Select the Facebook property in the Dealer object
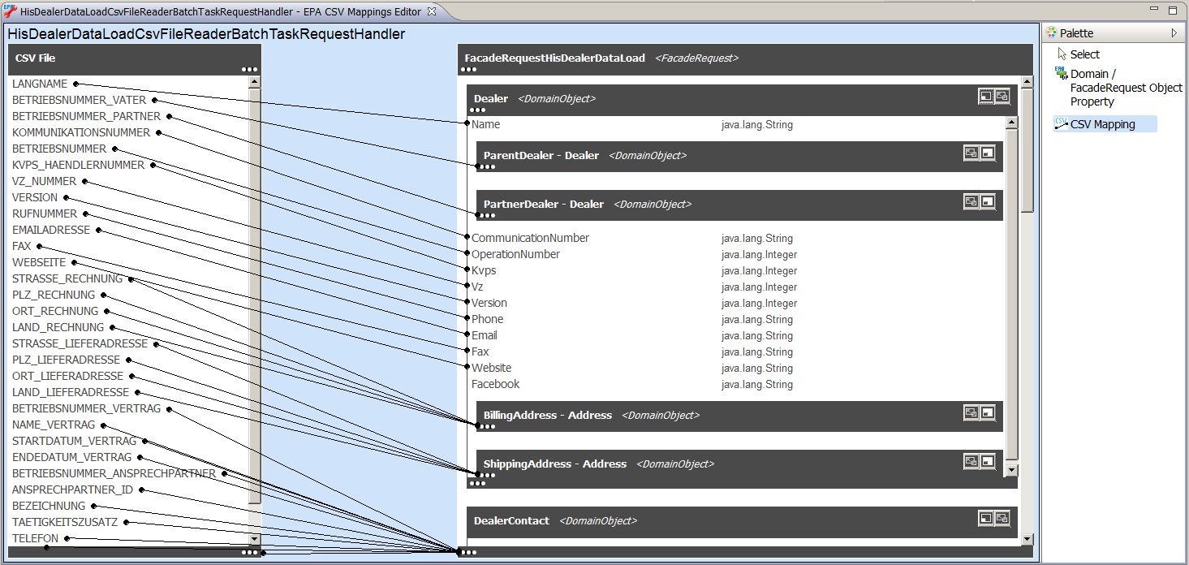Screen dimensions: 1189x565 tap(495, 384)
